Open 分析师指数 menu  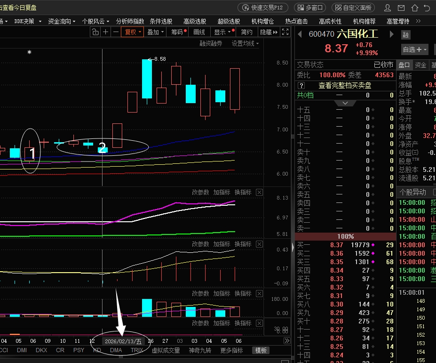[x=130, y=21]
